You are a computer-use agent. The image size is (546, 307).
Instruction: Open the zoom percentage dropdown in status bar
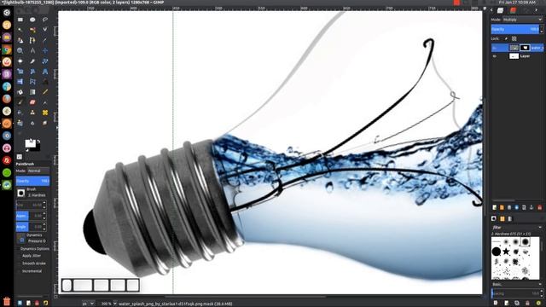point(115,304)
